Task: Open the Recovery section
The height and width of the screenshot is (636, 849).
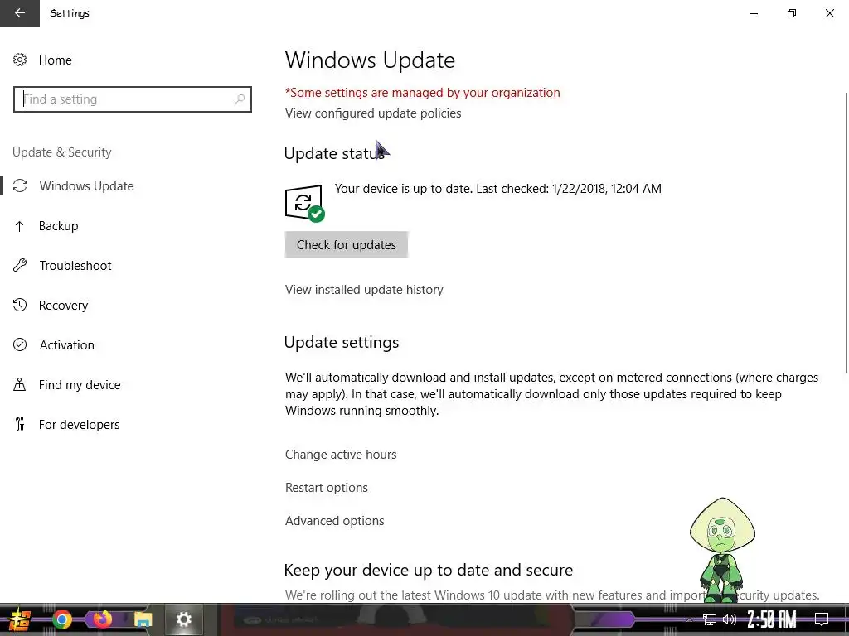Action: click(63, 306)
